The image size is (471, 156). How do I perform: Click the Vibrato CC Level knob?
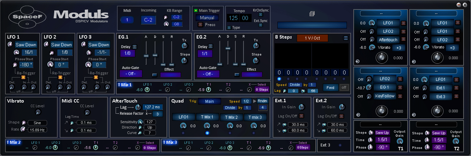[38, 112]
